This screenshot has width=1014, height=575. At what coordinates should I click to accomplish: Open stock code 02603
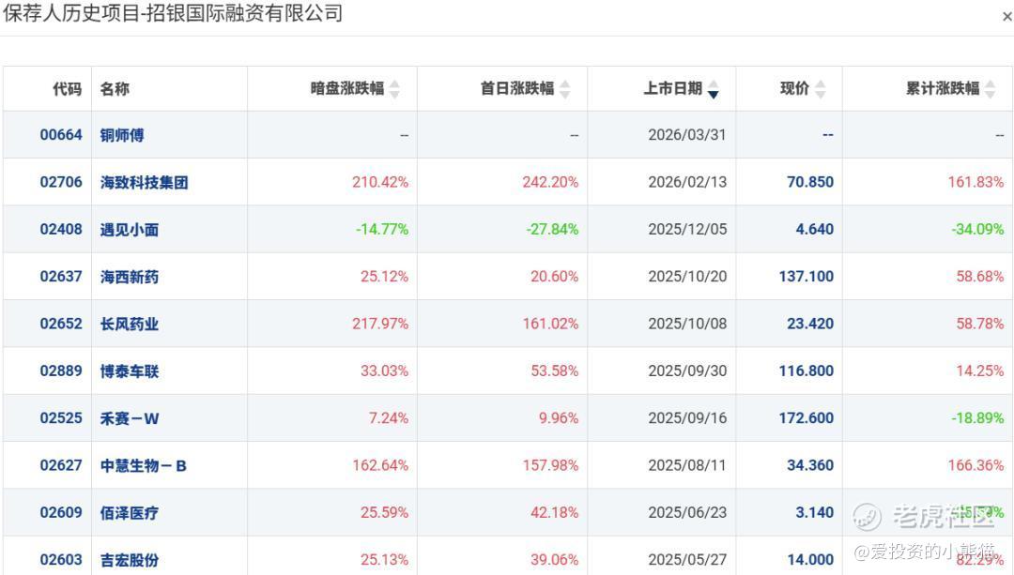[61, 559]
